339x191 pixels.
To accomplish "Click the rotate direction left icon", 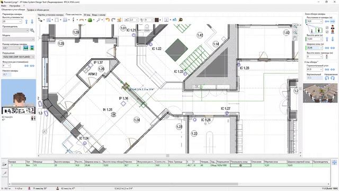I will click(327, 78).
